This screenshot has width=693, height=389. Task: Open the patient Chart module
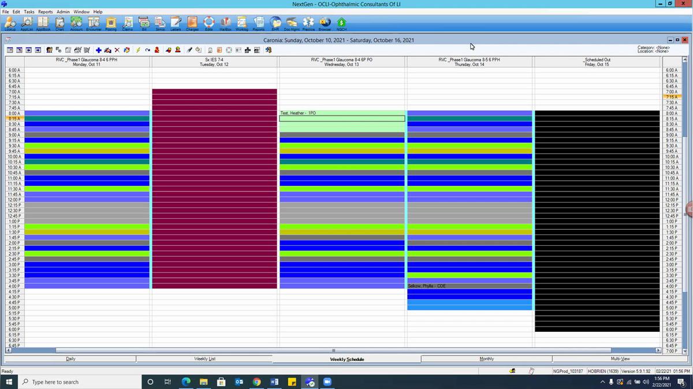tap(59, 23)
